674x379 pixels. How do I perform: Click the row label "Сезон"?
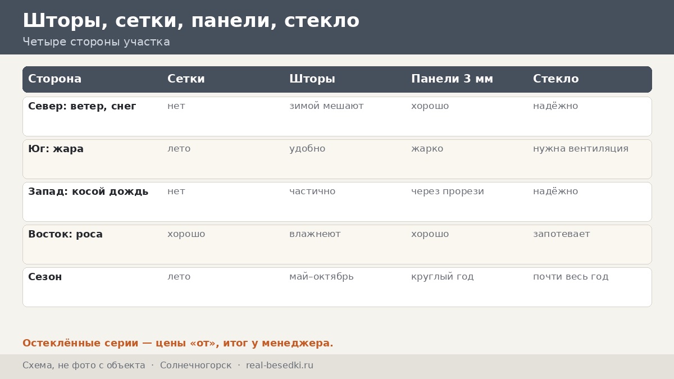45,277
